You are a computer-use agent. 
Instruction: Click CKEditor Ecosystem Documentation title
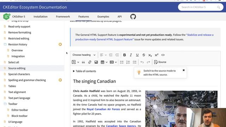[x=35, y=7]
